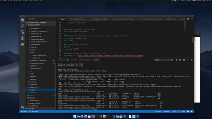Follow the customers_url githubusercontent link in editor

[110, 56]
